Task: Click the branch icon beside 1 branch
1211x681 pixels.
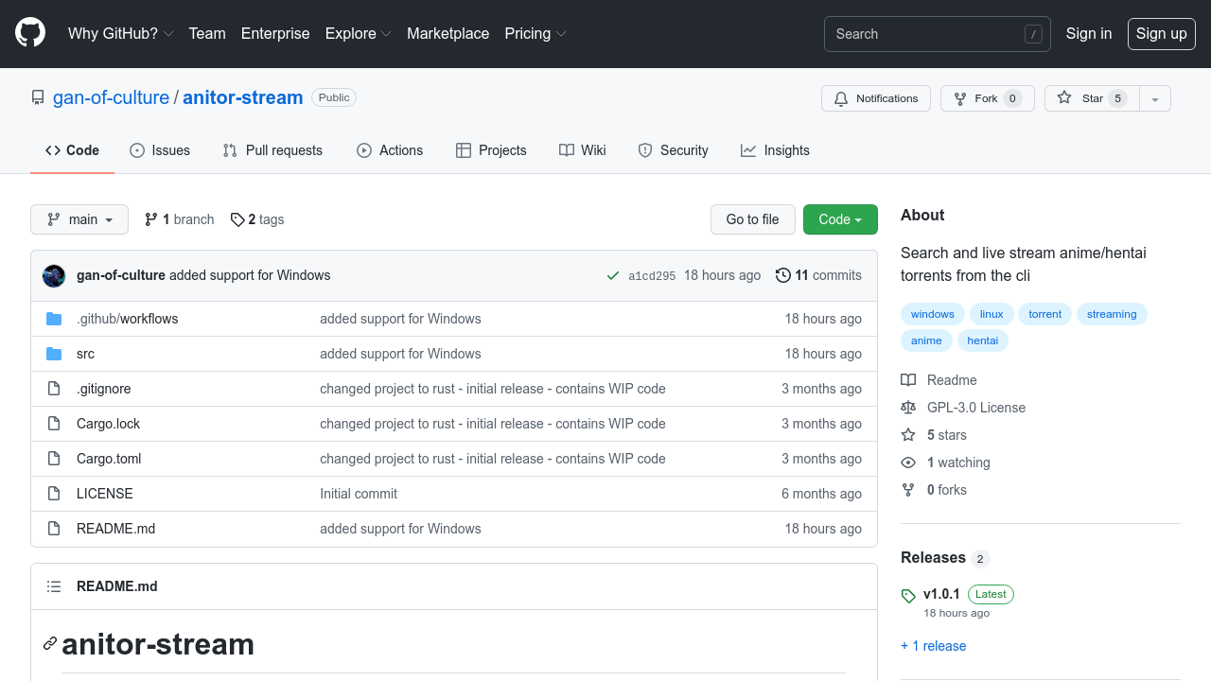Action: (151, 219)
